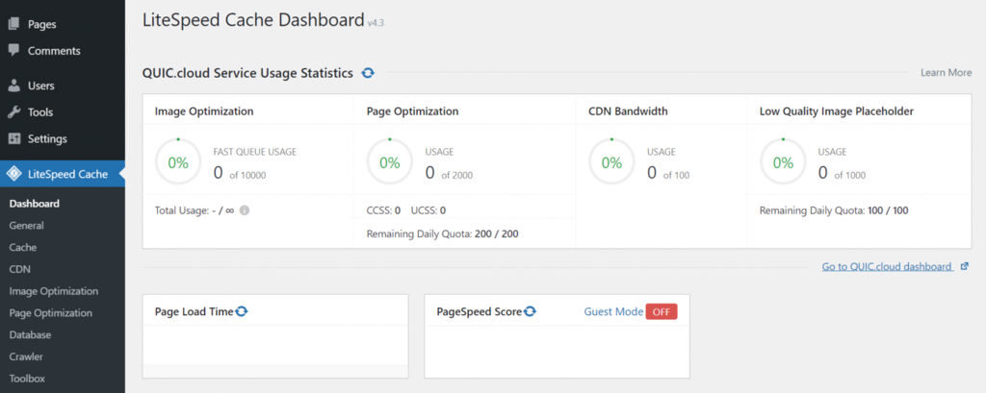Click the Pages sidebar icon
Viewport: 986px width, 393px height.
pos(13,24)
